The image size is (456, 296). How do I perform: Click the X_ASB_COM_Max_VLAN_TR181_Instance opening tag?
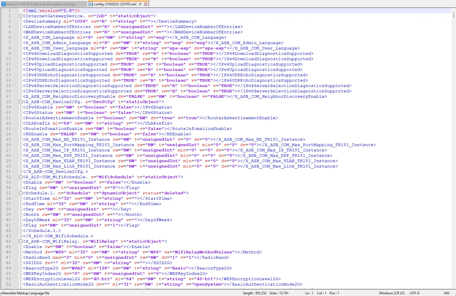tap(69, 161)
